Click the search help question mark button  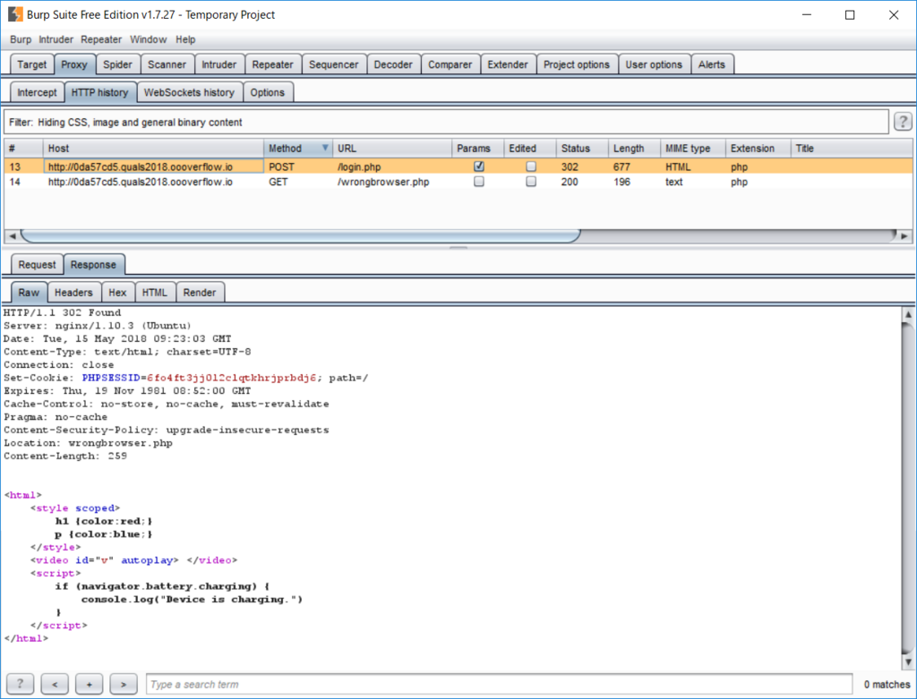[x=20, y=684]
